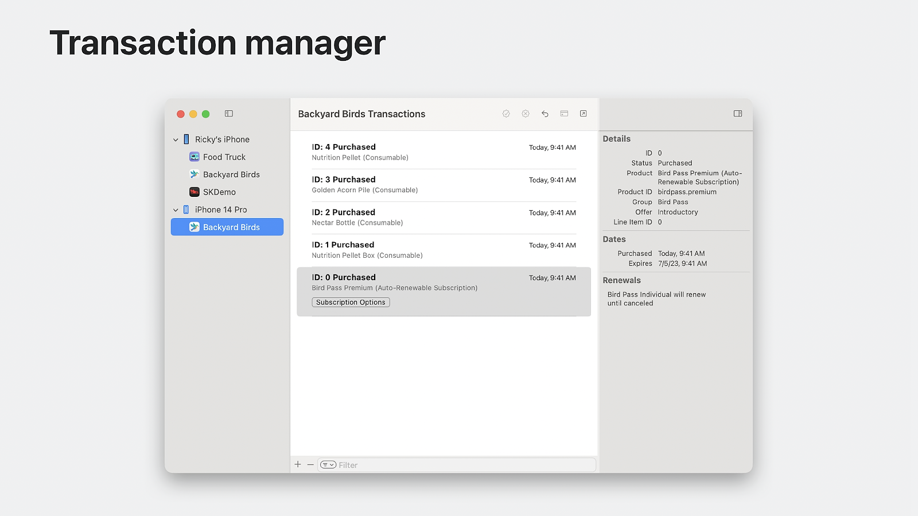Image resolution: width=918 pixels, height=516 pixels.
Task: Click the green zoom window button
Action: coord(206,114)
